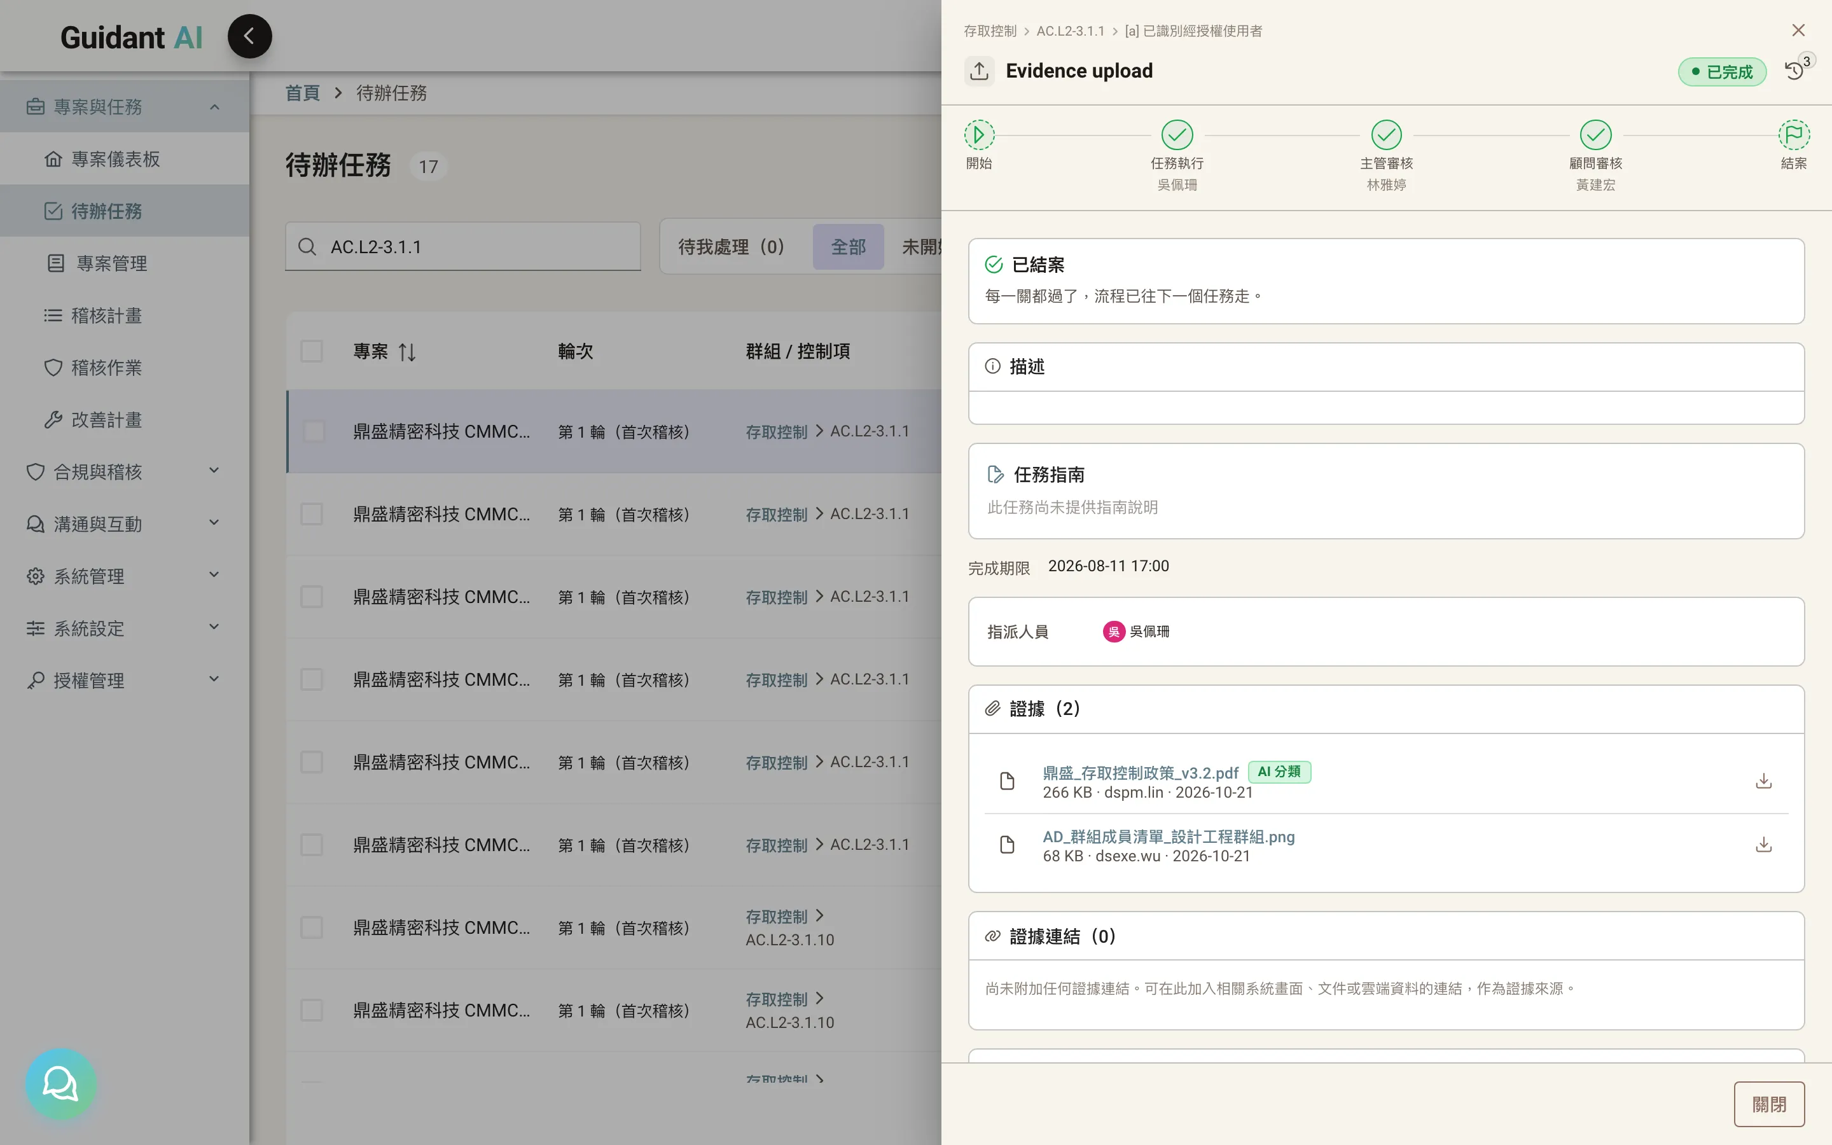Open the chat assistant bubble icon
1832x1145 pixels.
coord(60,1084)
